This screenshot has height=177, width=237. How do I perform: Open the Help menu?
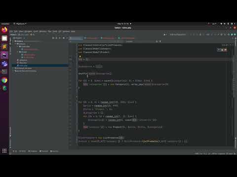(x=73, y=31)
